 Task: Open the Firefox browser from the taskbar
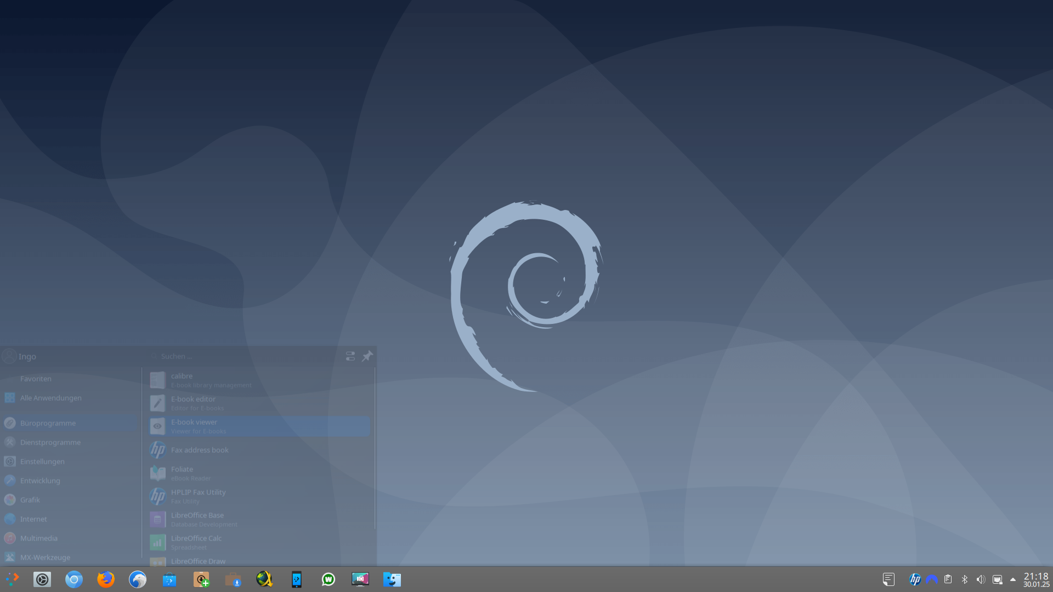click(x=106, y=579)
